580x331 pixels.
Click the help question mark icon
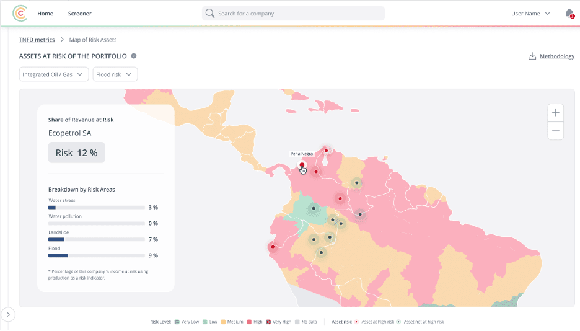tap(134, 56)
